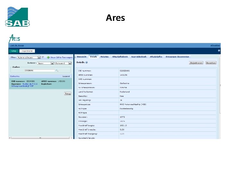Click the help icon beside the Details heading
The height and width of the screenshot is (173, 231).
point(87,62)
